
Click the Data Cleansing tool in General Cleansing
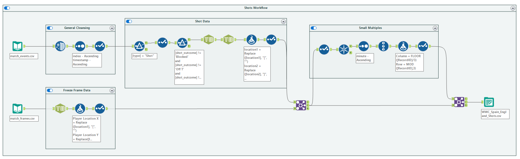pos(60,46)
